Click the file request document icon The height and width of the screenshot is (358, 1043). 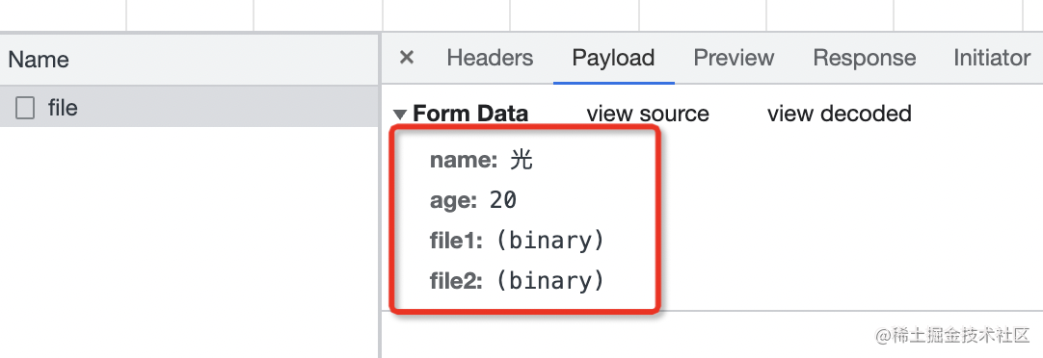(25, 108)
